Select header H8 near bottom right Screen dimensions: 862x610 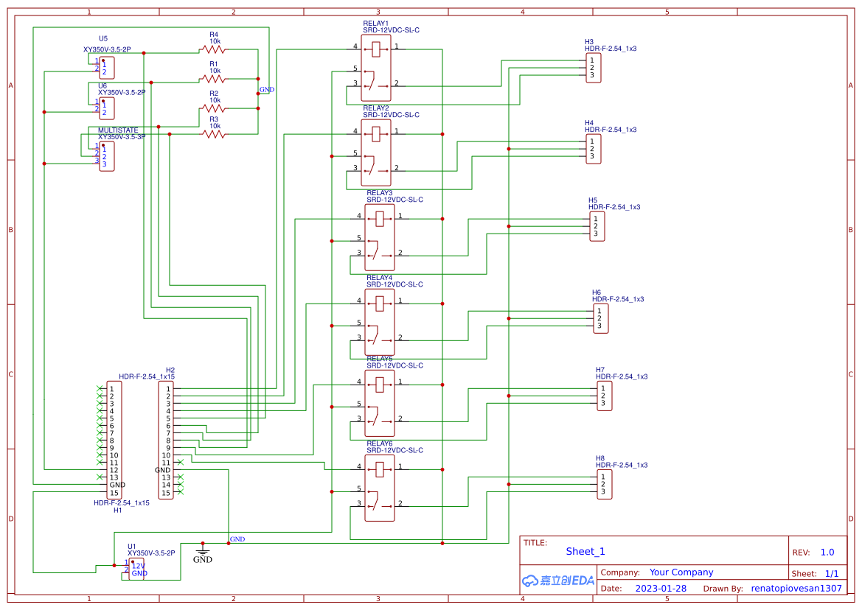click(604, 484)
